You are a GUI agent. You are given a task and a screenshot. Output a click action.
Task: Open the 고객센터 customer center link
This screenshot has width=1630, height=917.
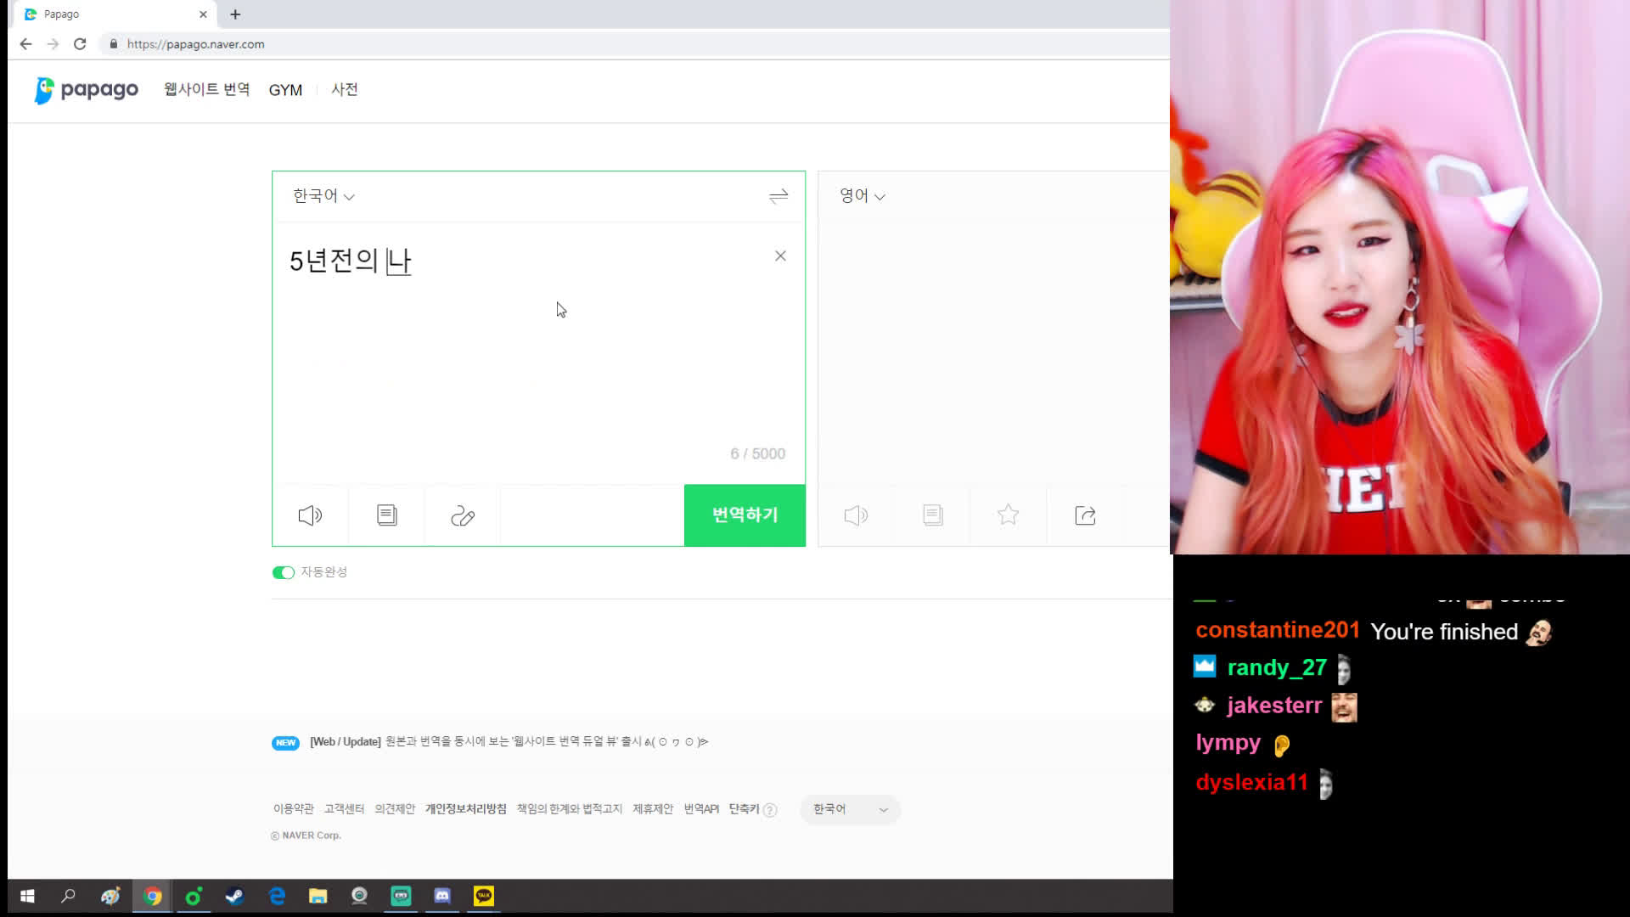343,808
